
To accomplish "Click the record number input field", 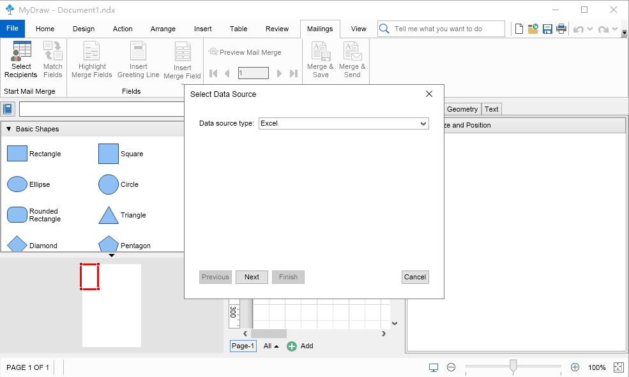I will [x=253, y=73].
